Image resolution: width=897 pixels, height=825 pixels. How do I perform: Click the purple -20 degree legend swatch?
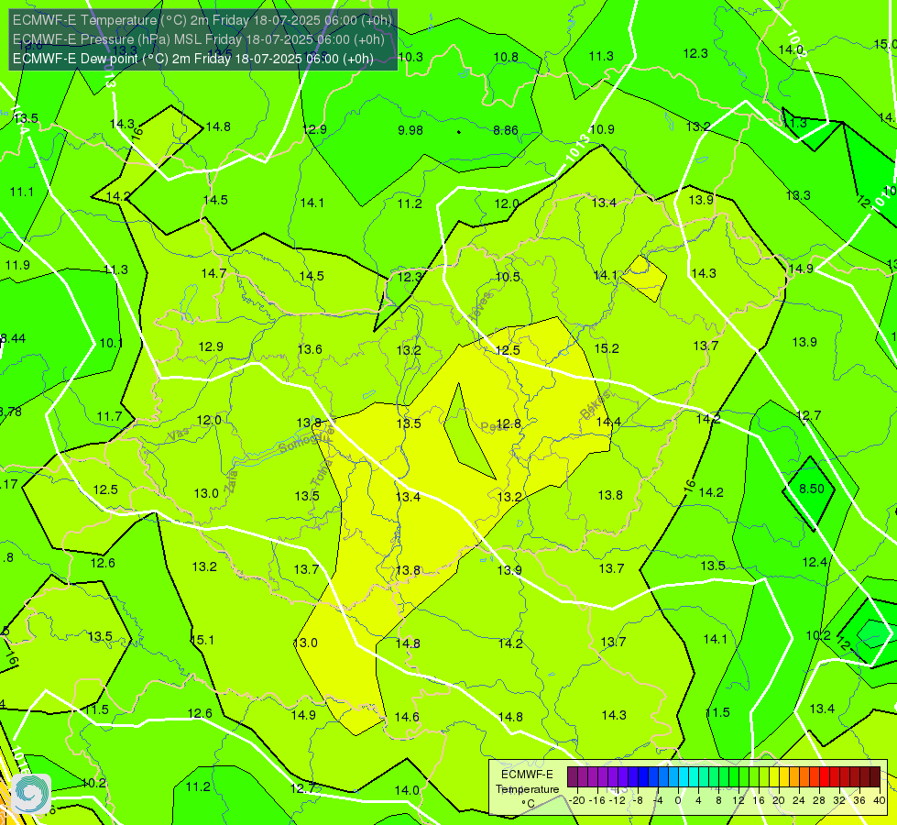[572, 777]
